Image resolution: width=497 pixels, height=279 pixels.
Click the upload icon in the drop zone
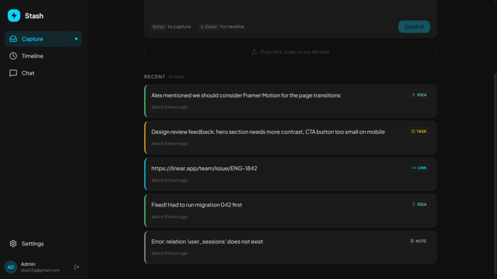pos(254,52)
